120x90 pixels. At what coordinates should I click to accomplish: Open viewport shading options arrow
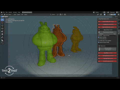116,14
